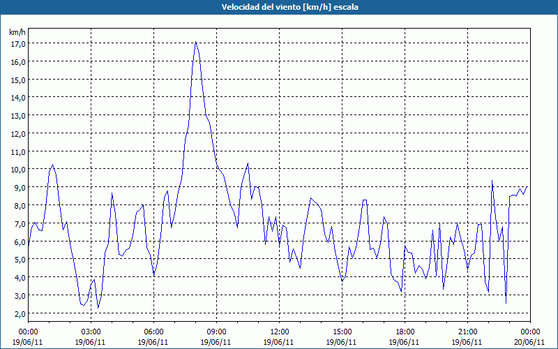Select the 5,0 Y-axis value
Image resolution: width=558 pixels, height=349 pixels.
pos(20,260)
